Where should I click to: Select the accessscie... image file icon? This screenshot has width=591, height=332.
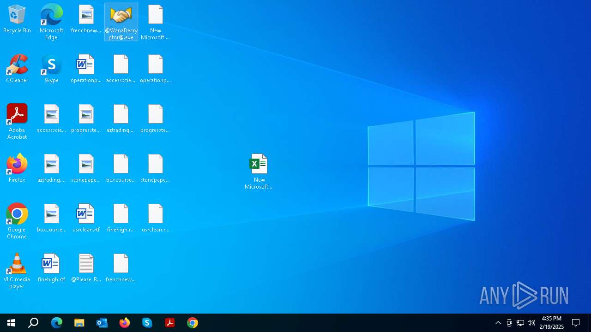[x=51, y=119]
